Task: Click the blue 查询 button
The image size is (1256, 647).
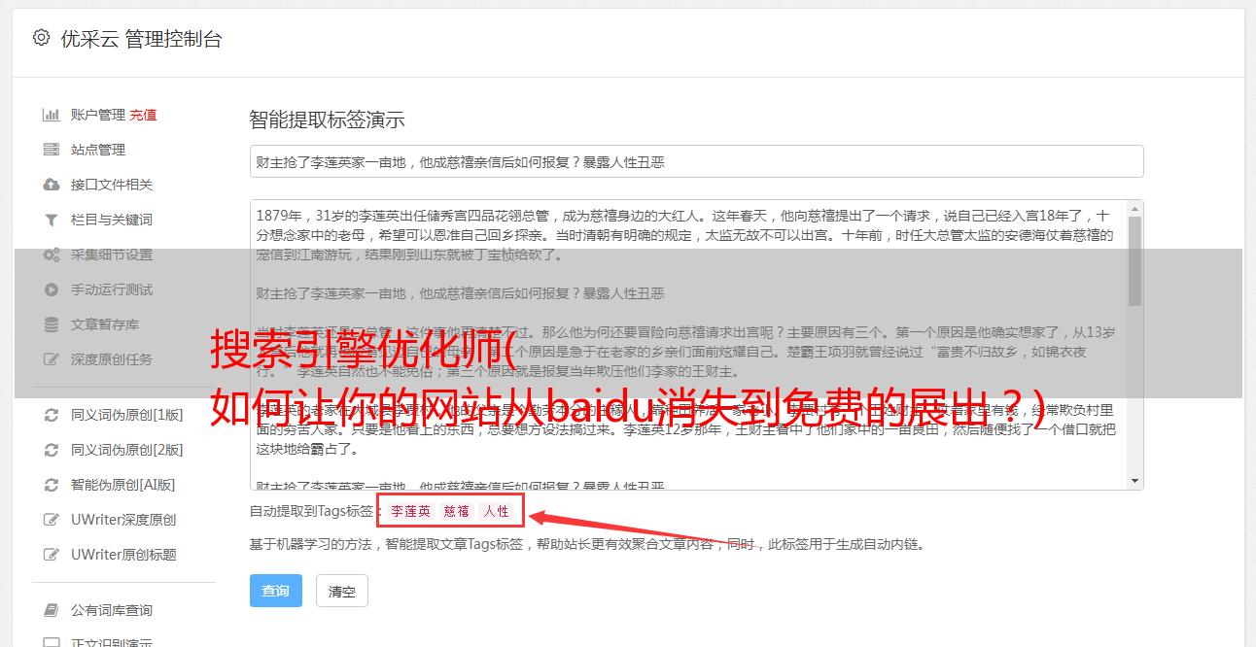Action: (276, 591)
